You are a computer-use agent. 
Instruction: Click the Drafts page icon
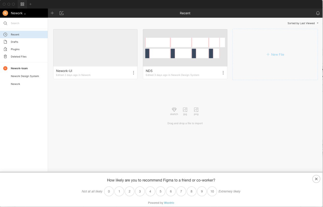point(5,42)
